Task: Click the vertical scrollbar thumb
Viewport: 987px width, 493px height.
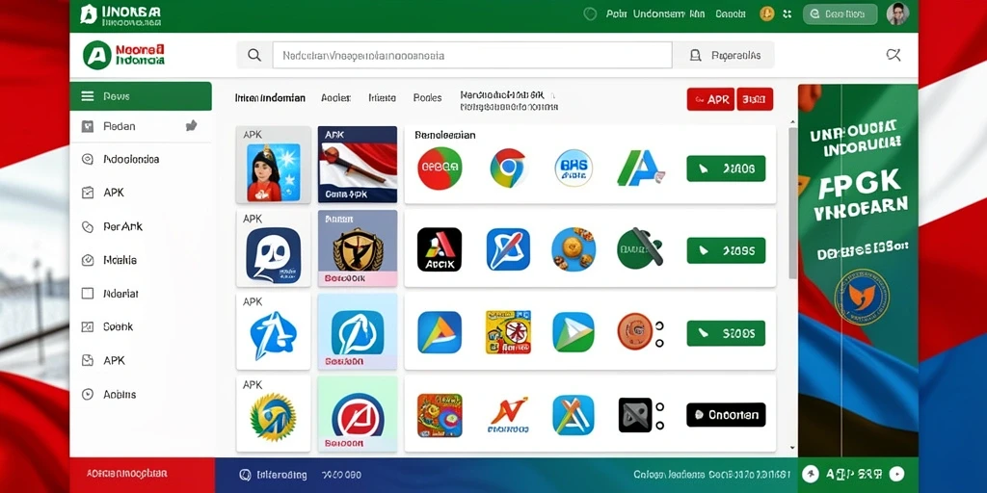Action: (x=793, y=202)
